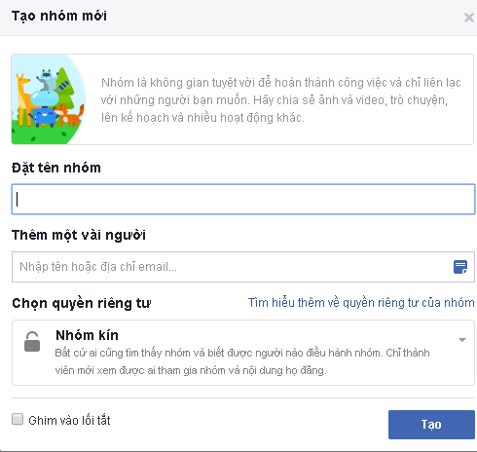Image resolution: width=477 pixels, height=452 pixels.
Task: Focus the Đặt tên nhóm input field
Action: pos(243,199)
